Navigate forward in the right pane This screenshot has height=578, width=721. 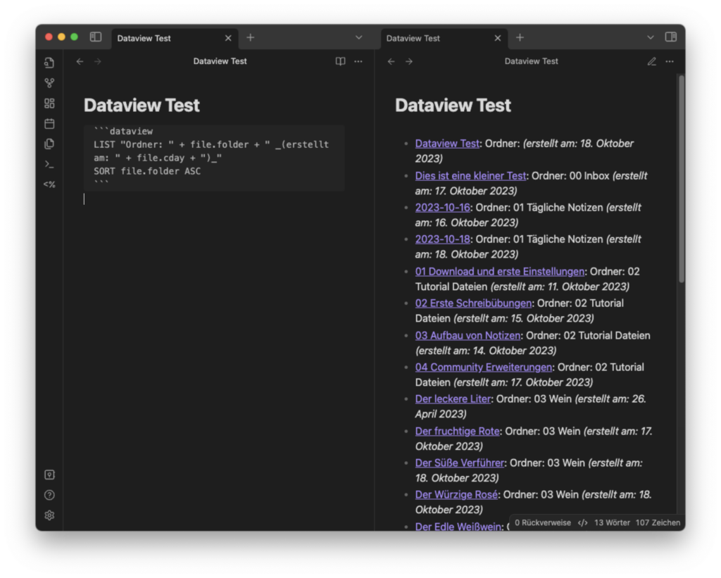[x=409, y=62]
